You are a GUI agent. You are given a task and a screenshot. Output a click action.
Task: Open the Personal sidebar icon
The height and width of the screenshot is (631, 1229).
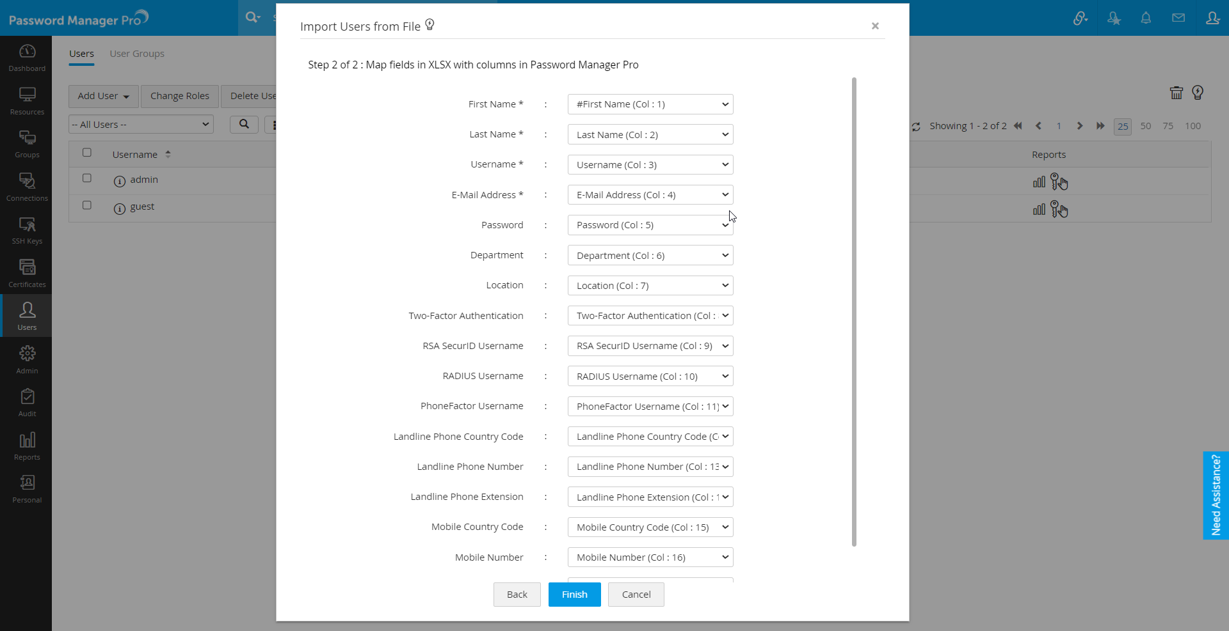tap(27, 489)
